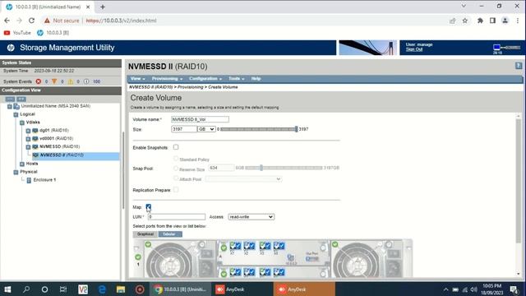
Task: Open the Access read-write dropdown
Action: (251, 217)
